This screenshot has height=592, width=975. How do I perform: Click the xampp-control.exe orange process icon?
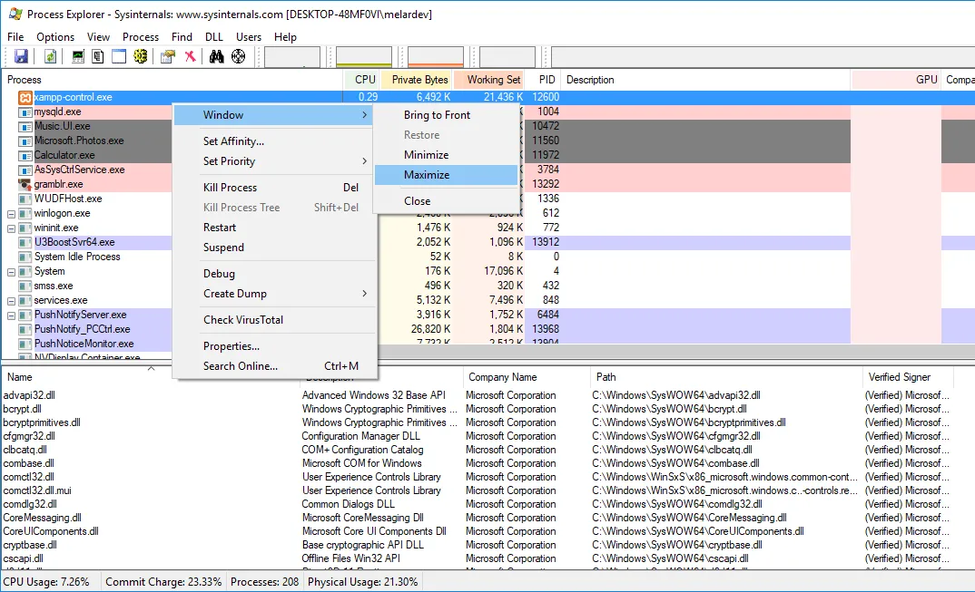[x=25, y=98]
